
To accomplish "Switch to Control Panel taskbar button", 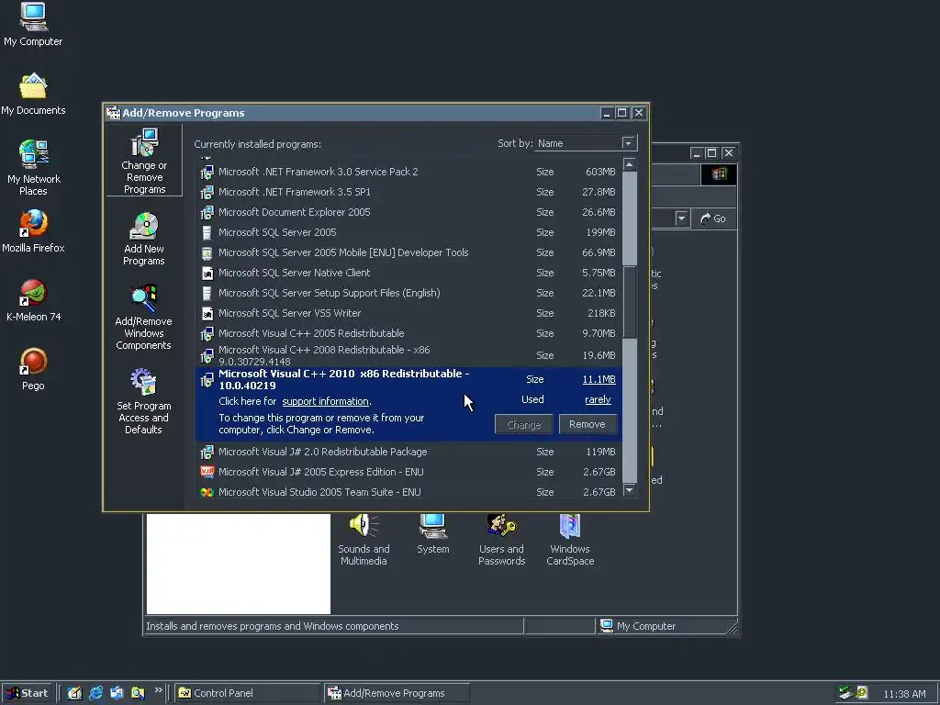I will pyautogui.click(x=249, y=693).
